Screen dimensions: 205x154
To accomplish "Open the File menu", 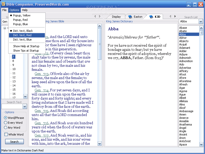I will click(4, 10).
